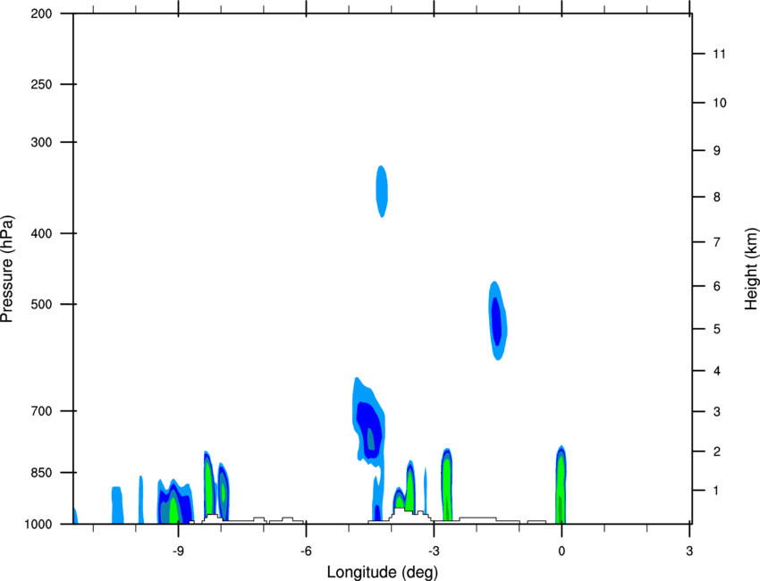Click the -6 longitude tick label

pos(306,552)
